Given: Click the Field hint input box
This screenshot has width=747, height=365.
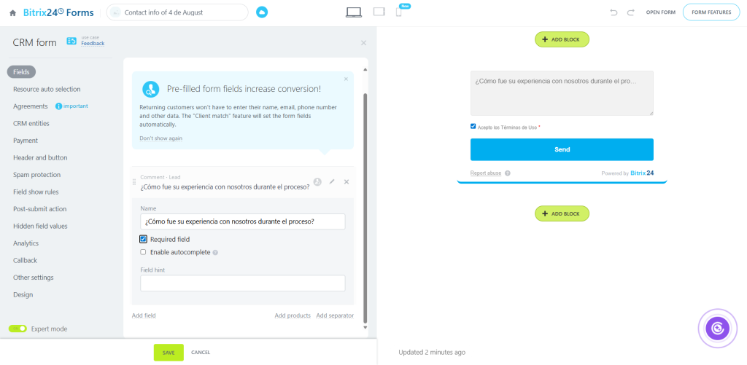Looking at the screenshot, I should [242, 283].
